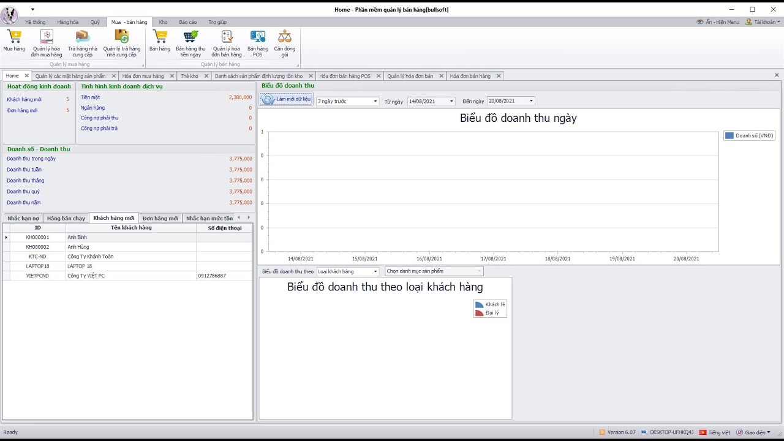Click the Doanh số (VNĐ) legend swatch
Screen dimensions: 784x441
click(729, 136)
